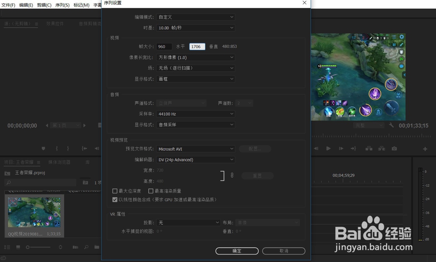Open sort icons control in Project panel
436x262 pixels.
coord(60,247)
